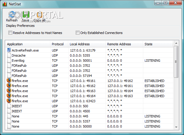
Task: Click the file icon of IKEEXT port 500
Action: click(9, 106)
